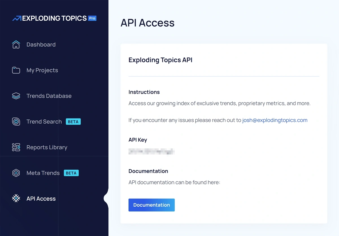
Task: Navigate to Reports Library
Action: tap(47, 147)
